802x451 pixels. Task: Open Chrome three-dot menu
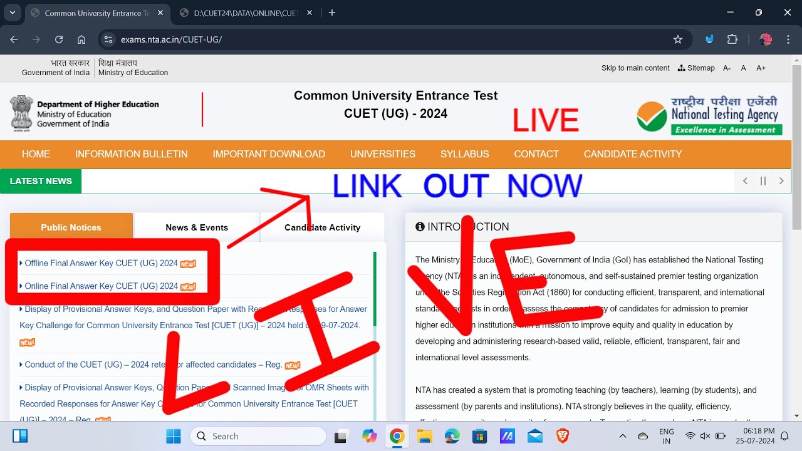point(787,39)
